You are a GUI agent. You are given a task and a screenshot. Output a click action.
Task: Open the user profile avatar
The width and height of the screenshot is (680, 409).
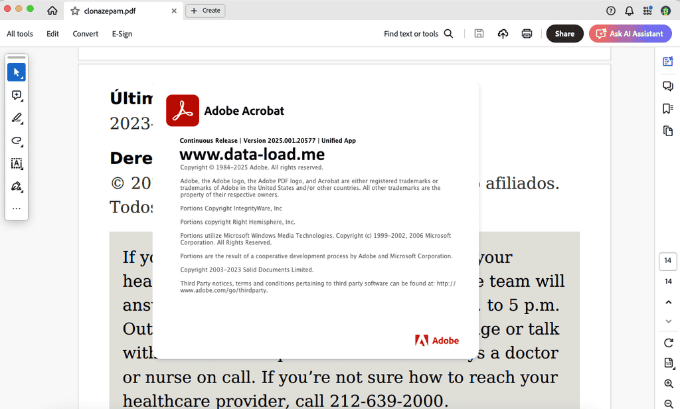665,11
